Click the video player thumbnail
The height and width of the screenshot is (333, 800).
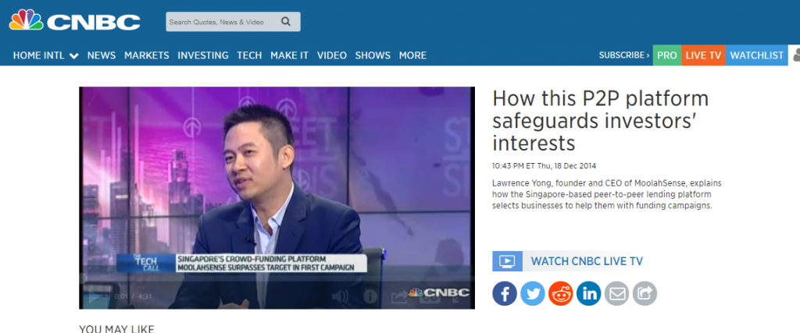coord(277,197)
